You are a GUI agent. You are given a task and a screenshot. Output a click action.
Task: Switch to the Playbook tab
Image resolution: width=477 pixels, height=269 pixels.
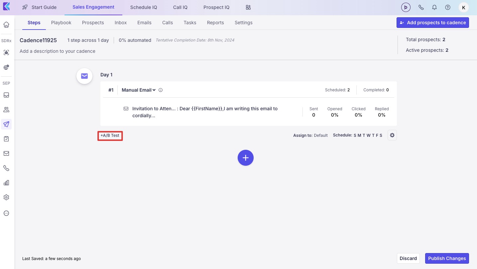coord(61,23)
